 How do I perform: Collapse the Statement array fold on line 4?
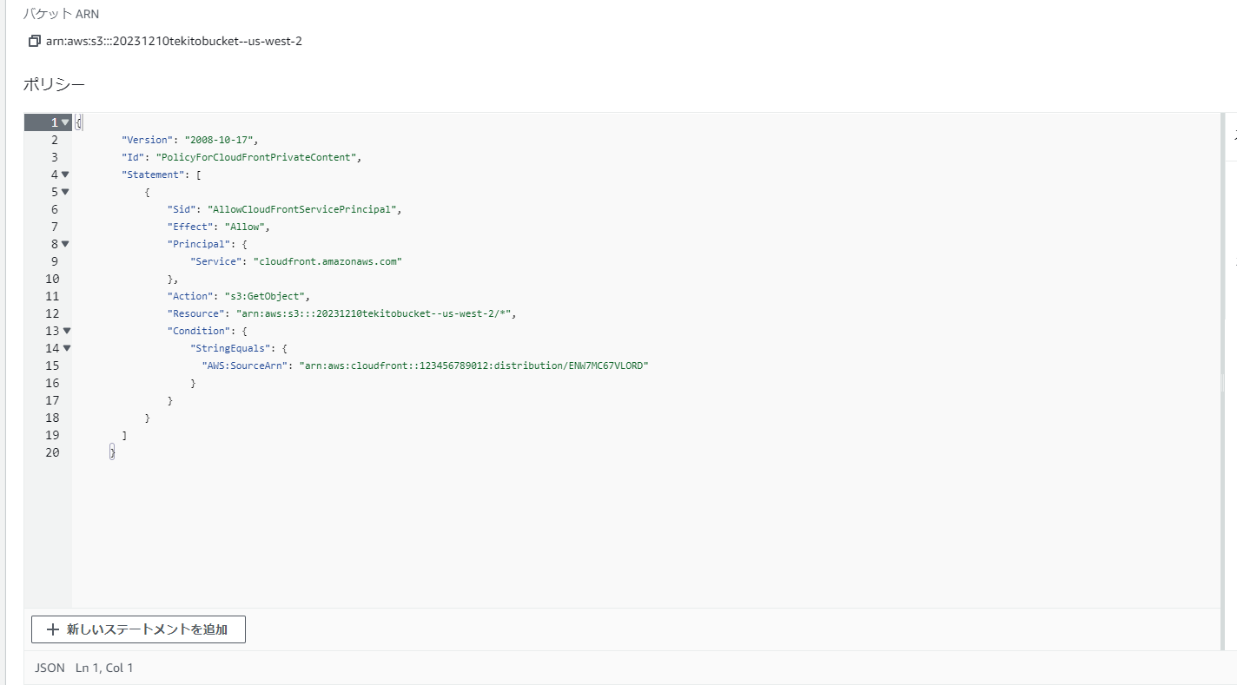coord(65,175)
